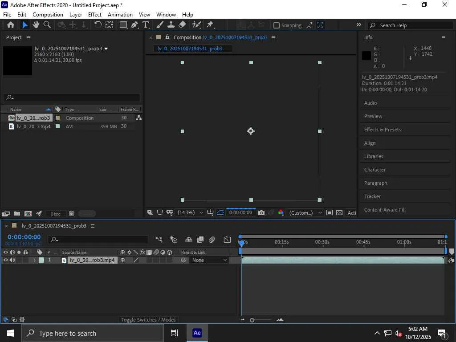Click label color swatch of layer 1
Image resolution: width=456 pixels, height=342 pixels.
41,260
